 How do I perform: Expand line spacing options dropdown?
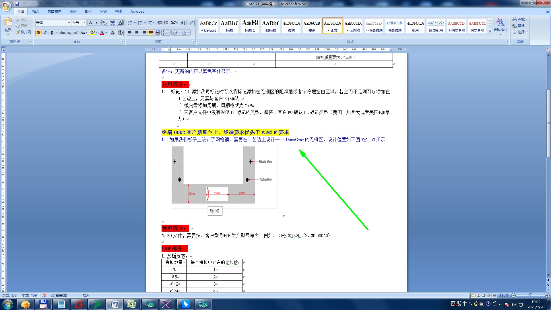click(169, 32)
